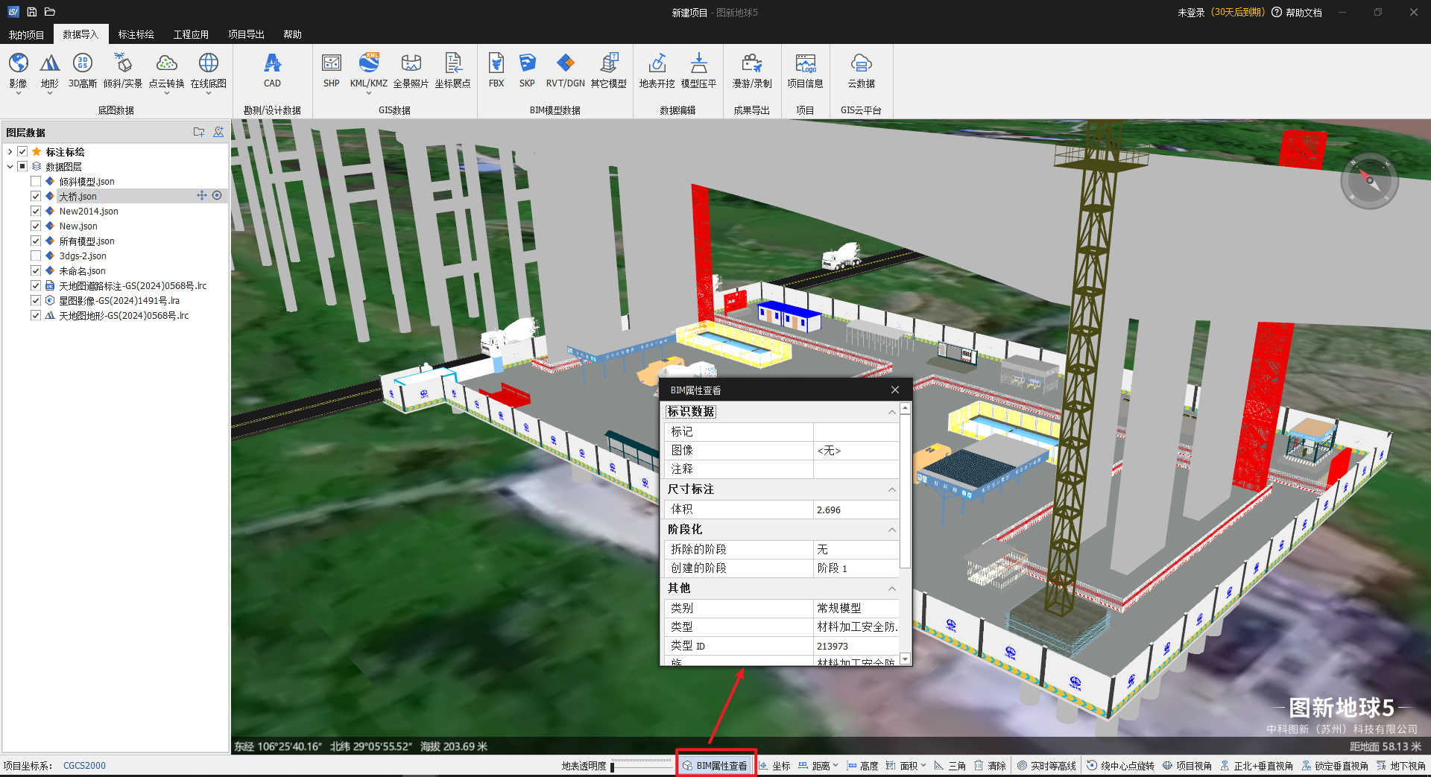Uncheck the New2014.json layer
The width and height of the screenshot is (1431, 777).
[36, 211]
